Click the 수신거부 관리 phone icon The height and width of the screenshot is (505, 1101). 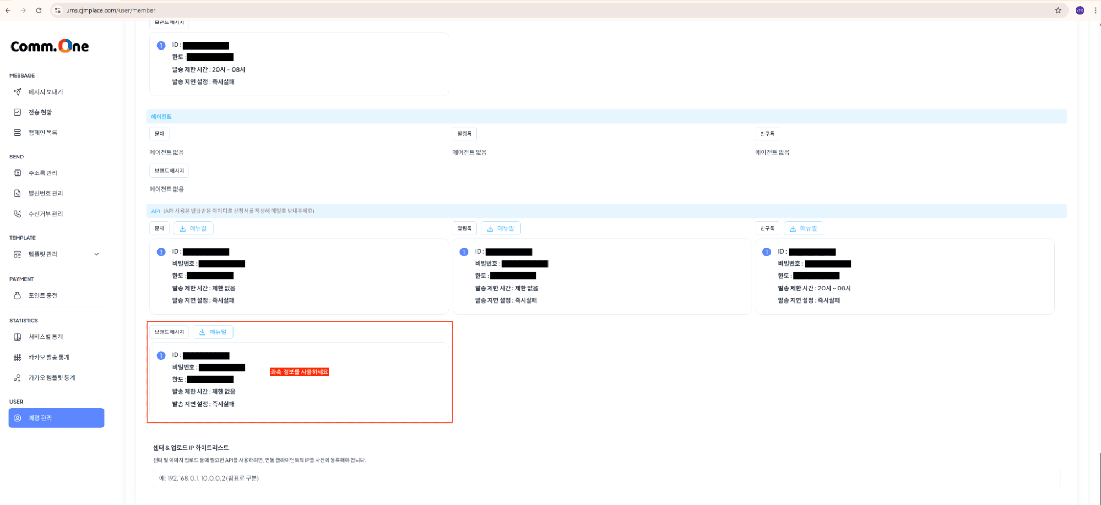point(17,213)
